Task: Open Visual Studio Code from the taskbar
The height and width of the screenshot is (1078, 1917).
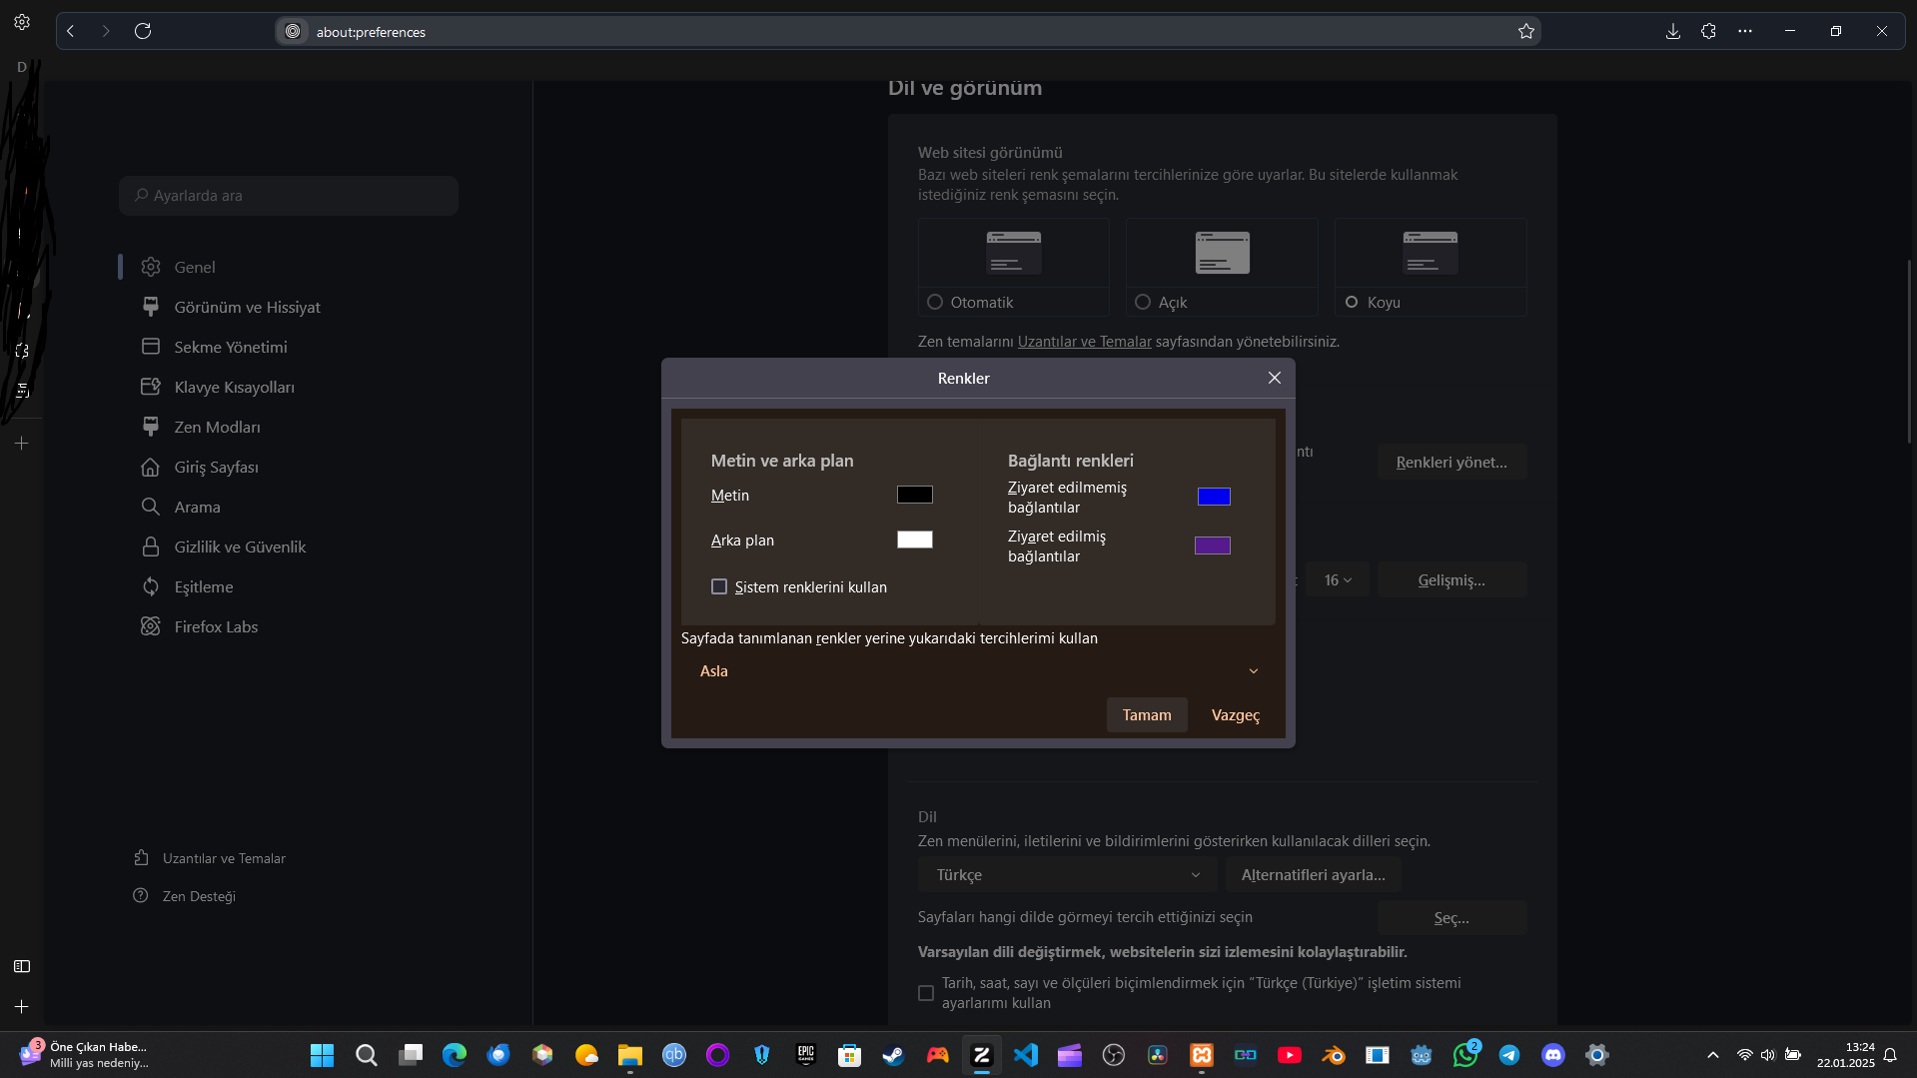Action: tap(1025, 1055)
